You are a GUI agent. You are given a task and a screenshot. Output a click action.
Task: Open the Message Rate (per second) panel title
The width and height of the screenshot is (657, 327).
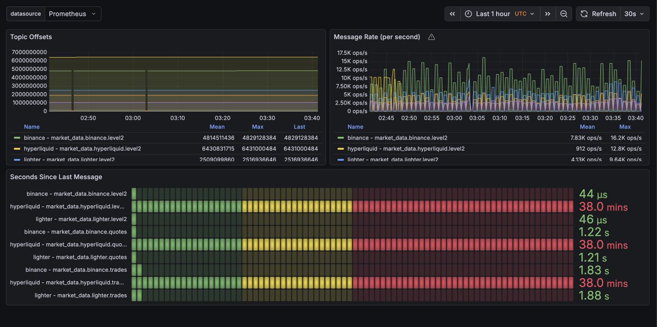click(377, 37)
